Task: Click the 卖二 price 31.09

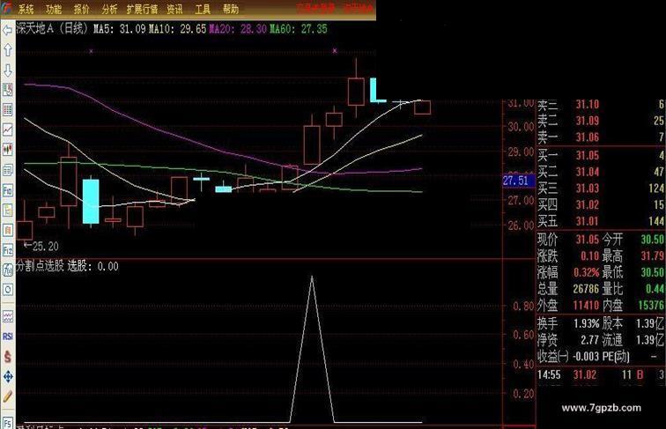Action: 588,121
